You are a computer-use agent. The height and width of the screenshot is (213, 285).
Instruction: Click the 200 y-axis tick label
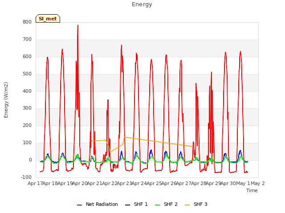(x=27, y=125)
